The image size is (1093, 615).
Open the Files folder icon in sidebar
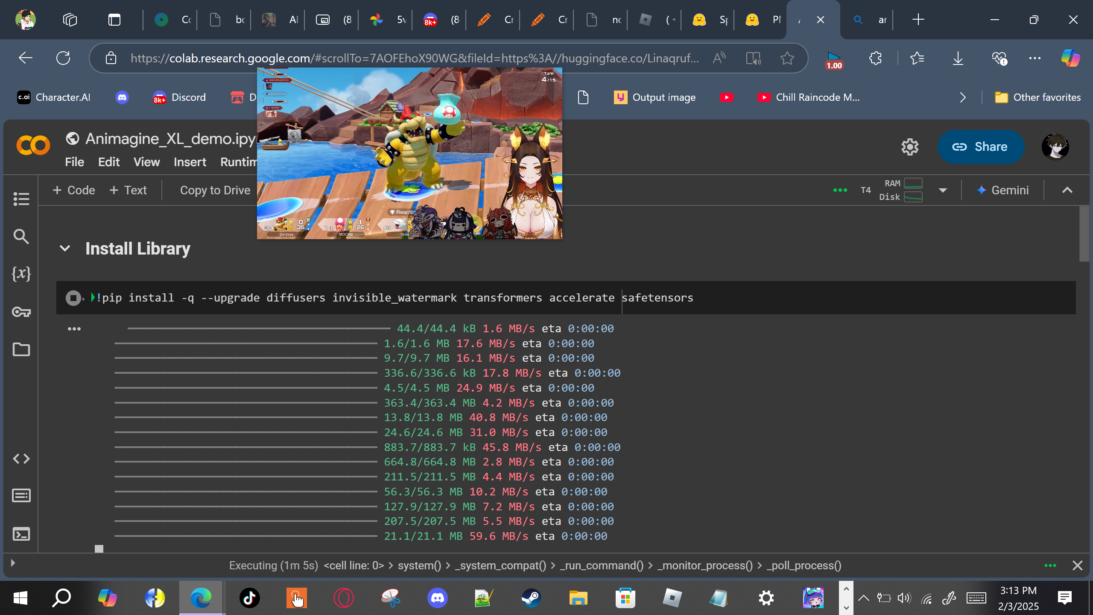21,349
